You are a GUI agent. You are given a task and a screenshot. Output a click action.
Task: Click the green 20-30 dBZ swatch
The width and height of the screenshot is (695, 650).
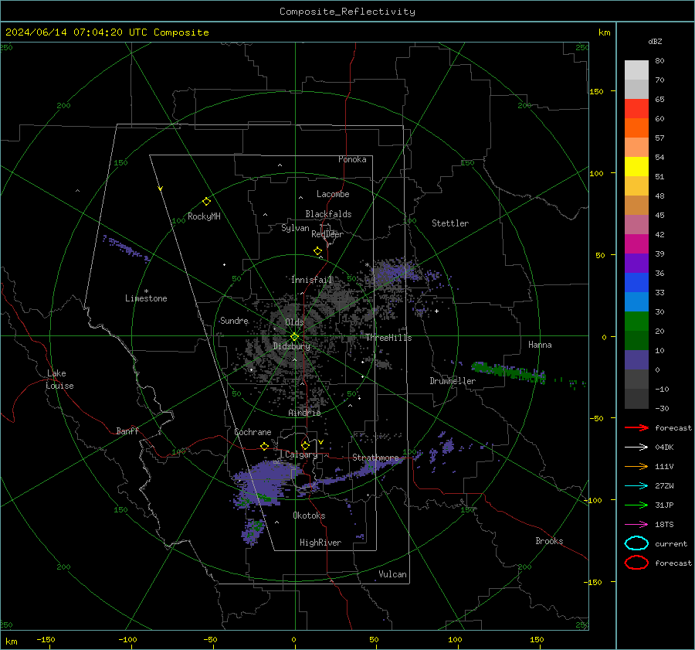tap(636, 322)
